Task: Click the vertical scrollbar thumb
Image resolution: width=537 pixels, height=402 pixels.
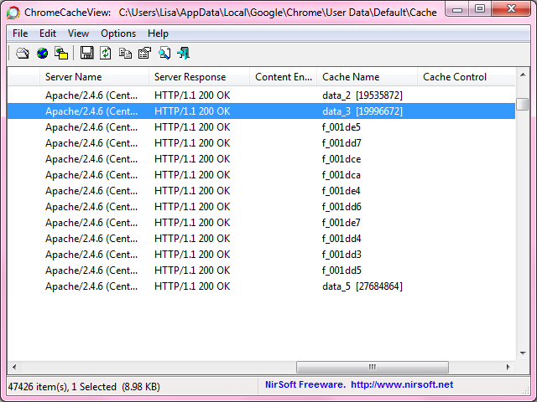Action: coord(523,104)
